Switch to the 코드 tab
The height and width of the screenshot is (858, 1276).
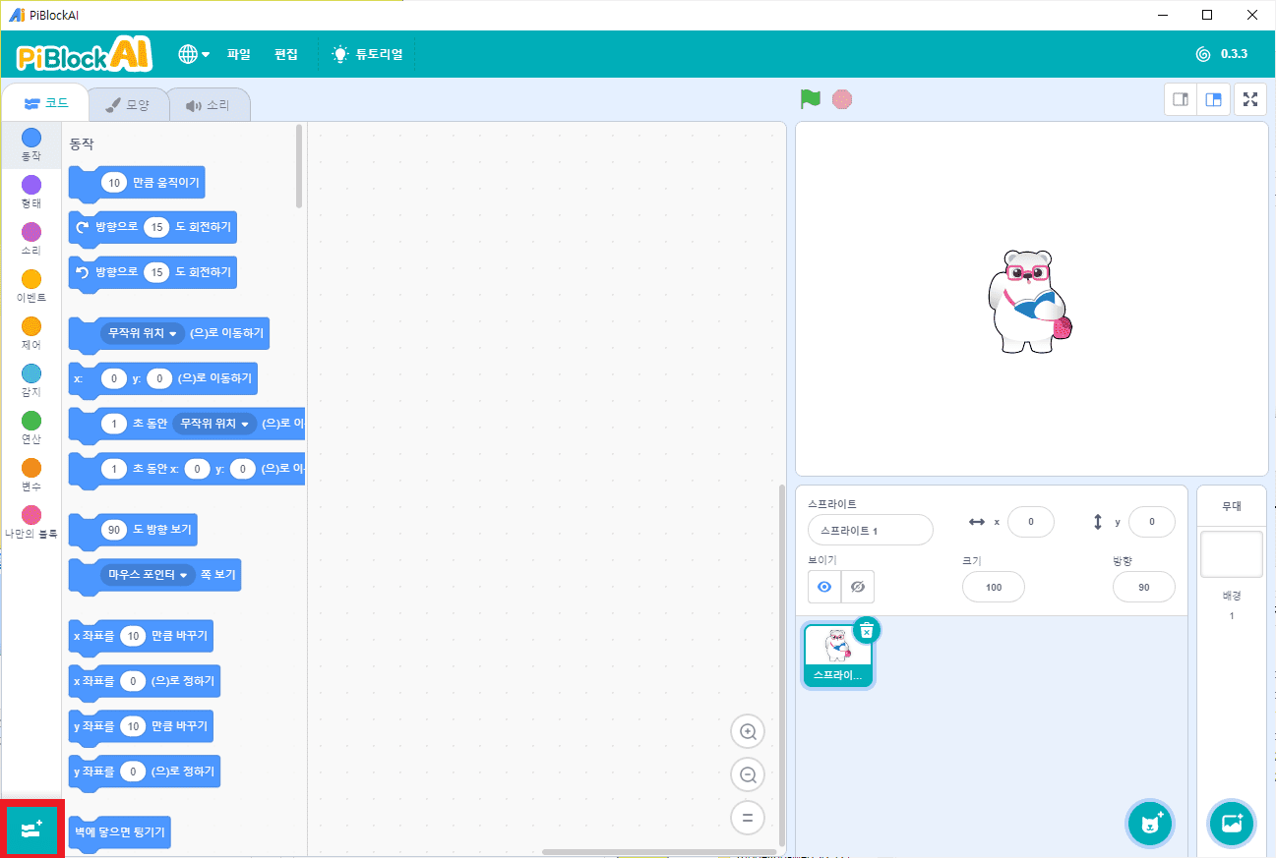click(45, 103)
